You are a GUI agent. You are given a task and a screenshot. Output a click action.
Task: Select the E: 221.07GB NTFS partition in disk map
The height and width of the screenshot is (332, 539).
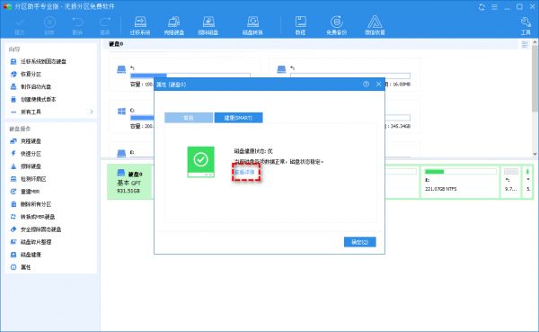(460, 182)
